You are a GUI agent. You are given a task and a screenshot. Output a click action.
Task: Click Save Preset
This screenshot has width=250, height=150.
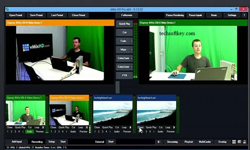click(x=36, y=15)
